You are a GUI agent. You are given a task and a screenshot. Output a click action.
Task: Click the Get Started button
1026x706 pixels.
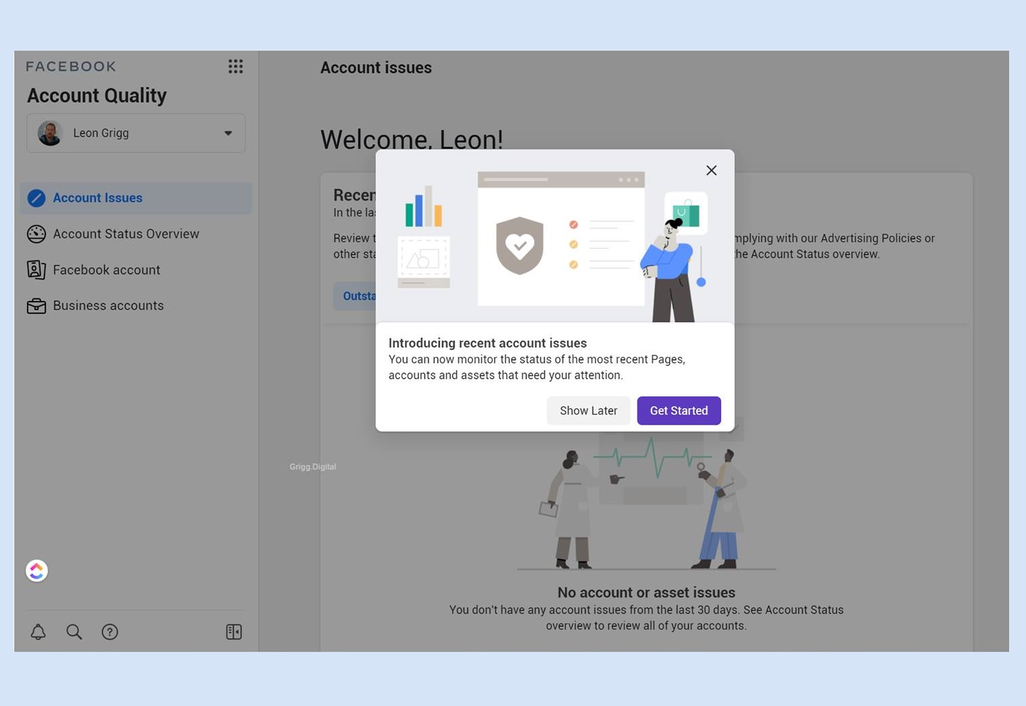pyautogui.click(x=679, y=410)
